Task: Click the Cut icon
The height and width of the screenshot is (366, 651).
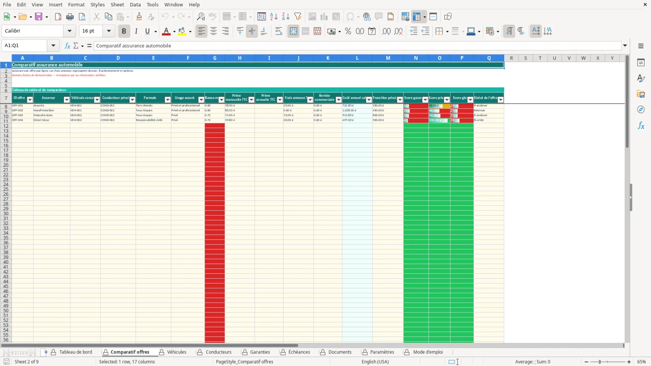Action: tap(96, 17)
